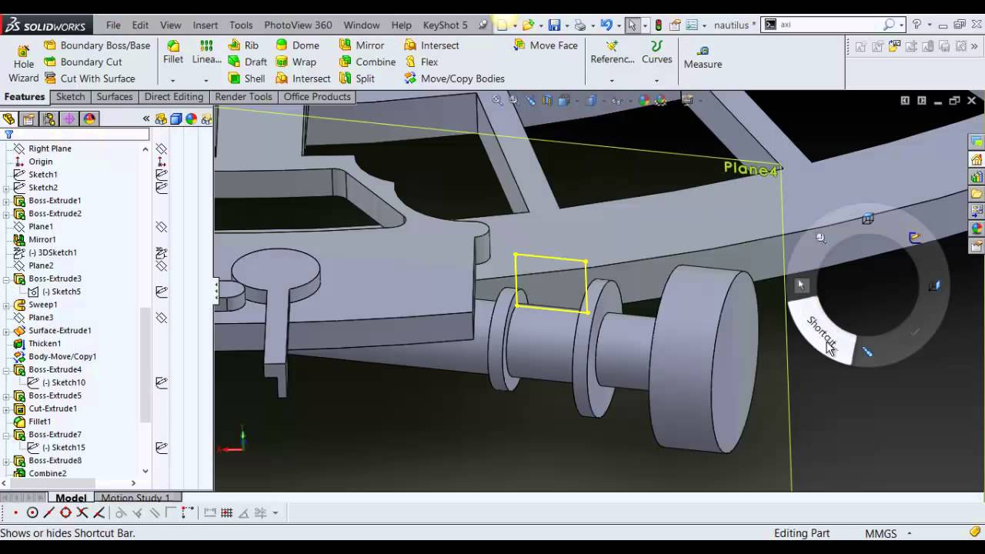Viewport: 985px width, 554px height.
Task: Click the feature tree vertical scrollbar
Action: (x=145, y=364)
